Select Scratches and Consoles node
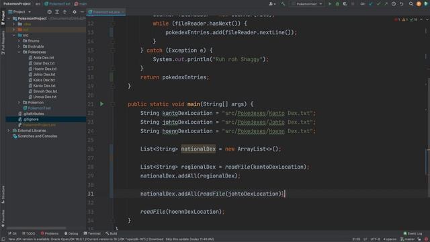The width and height of the screenshot is (430, 242). click(x=35, y=136)
